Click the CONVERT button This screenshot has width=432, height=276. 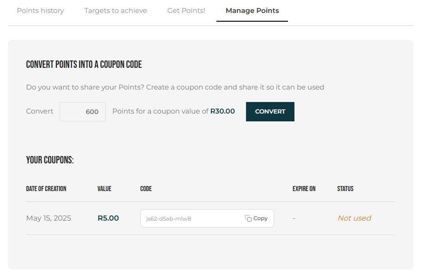click(270, 112)
